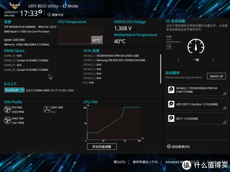230x172 pixels.
Task: Click the 10/07/2017 Saturday date
Action: click(11, 14)
